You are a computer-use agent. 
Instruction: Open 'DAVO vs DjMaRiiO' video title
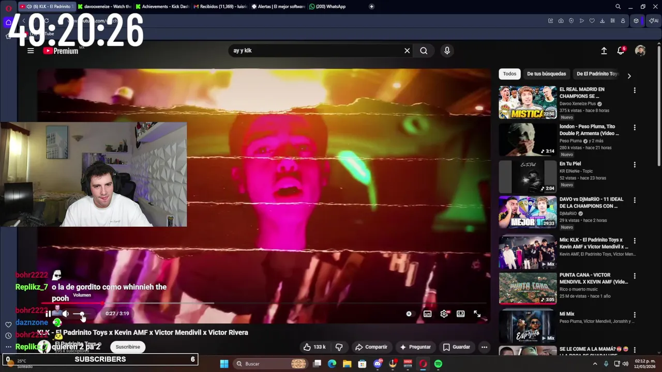pyautogui.click(x=592, y=203)
